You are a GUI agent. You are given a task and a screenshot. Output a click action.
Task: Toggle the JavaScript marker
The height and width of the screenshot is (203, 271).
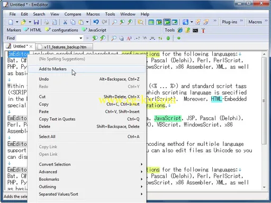click(x=95, y=30)
